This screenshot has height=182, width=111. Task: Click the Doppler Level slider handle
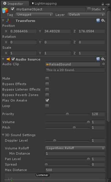(x=55, y=141)
